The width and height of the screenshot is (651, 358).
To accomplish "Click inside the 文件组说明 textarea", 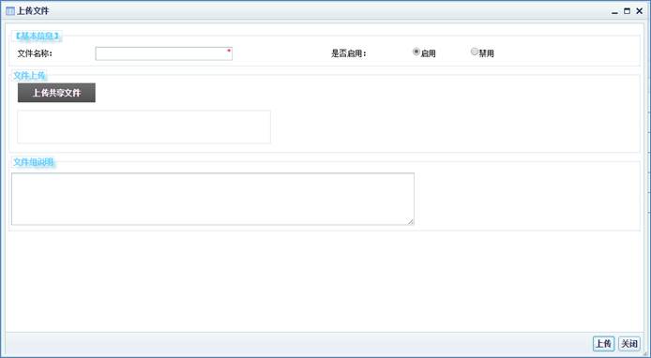I will point(213,199).
